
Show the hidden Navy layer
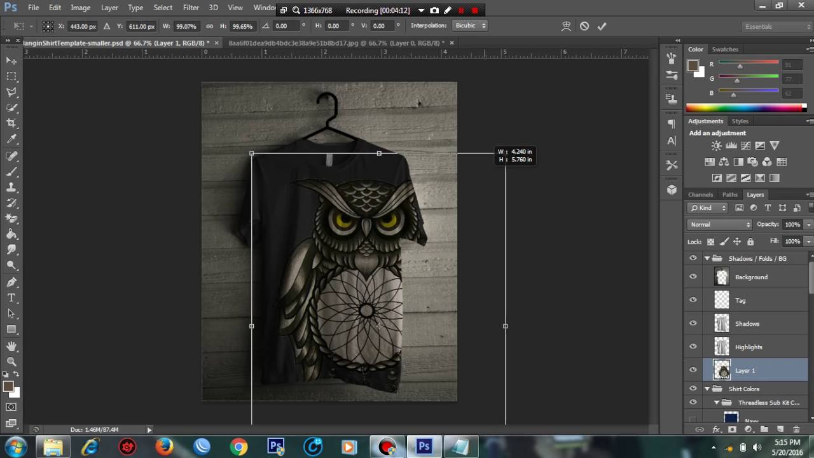[x=693, y=419]
